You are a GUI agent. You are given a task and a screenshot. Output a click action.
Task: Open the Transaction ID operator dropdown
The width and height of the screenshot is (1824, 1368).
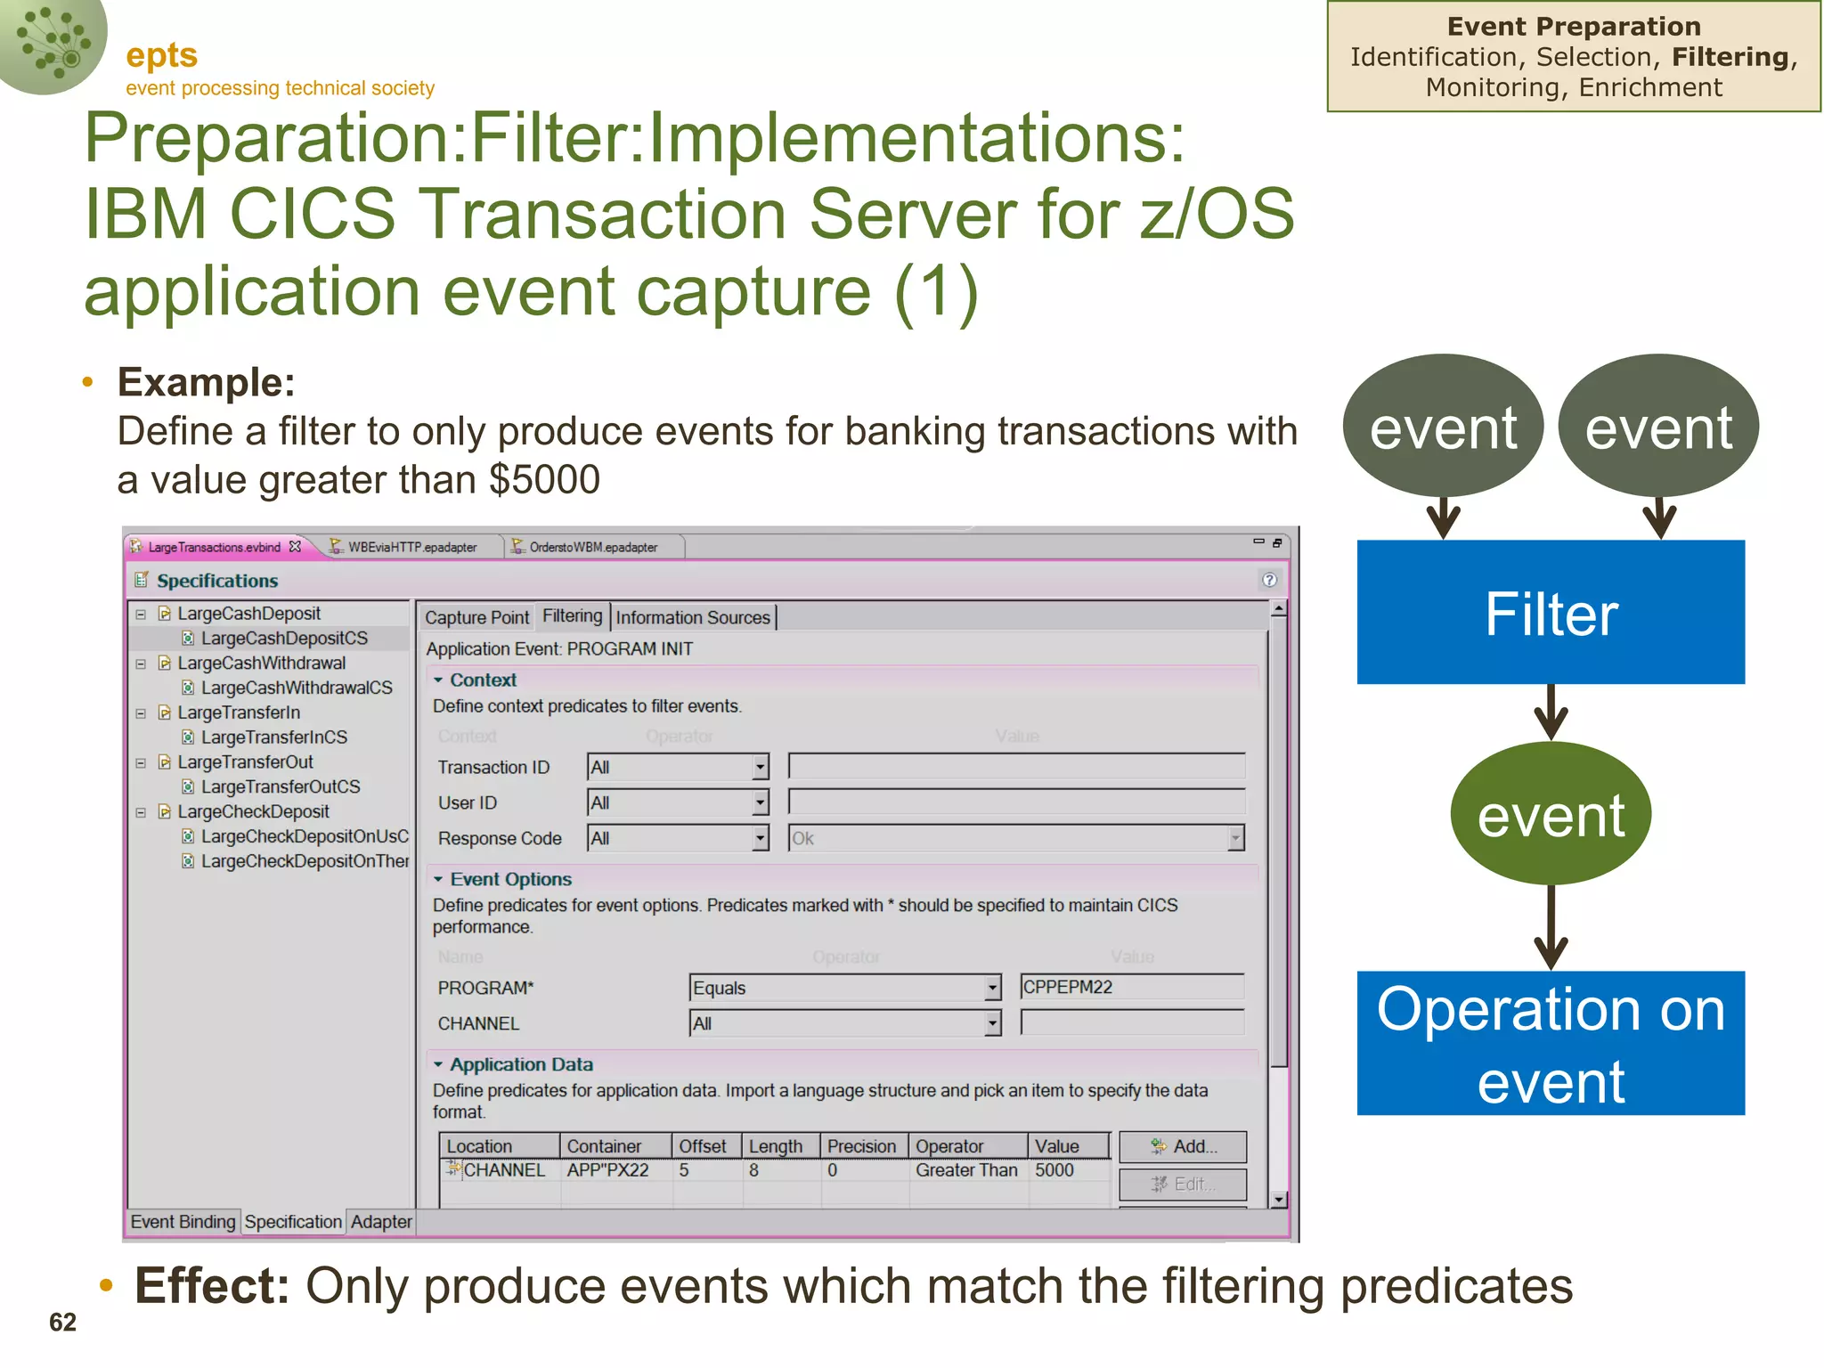pos(760,767)
